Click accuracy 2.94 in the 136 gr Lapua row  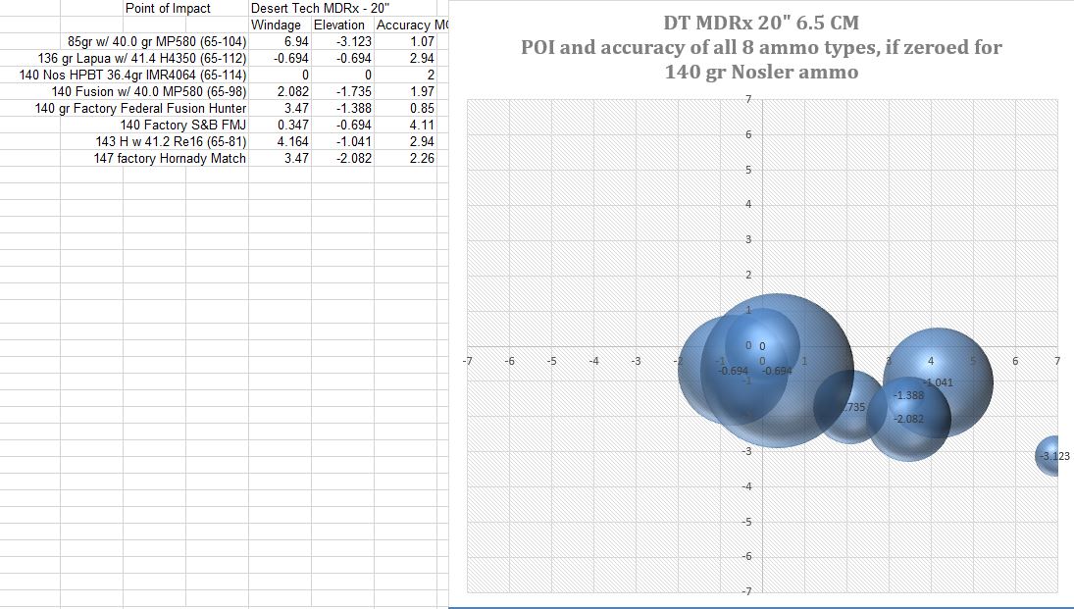tap(422, 58)
